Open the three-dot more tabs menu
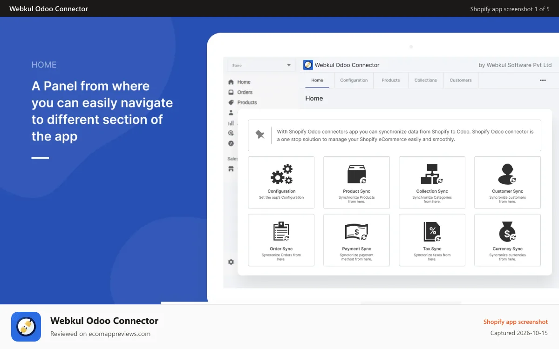 pos(543,80)
